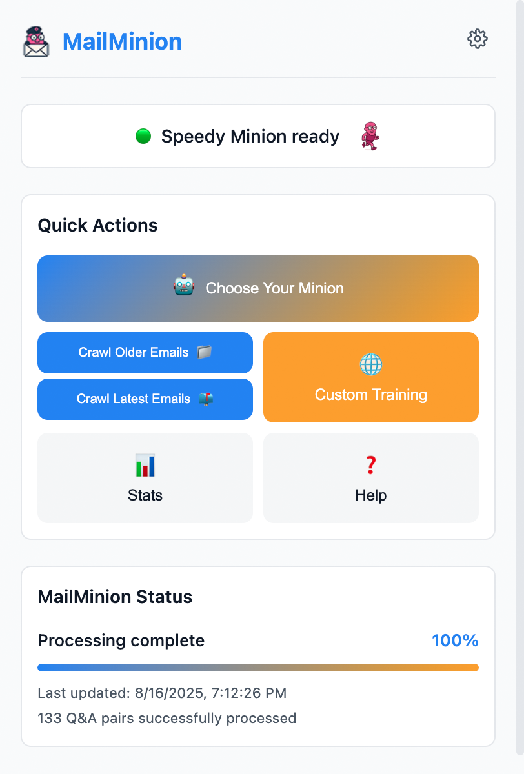Start crawling latest emails
524x774 pixels.
[145, 399]
